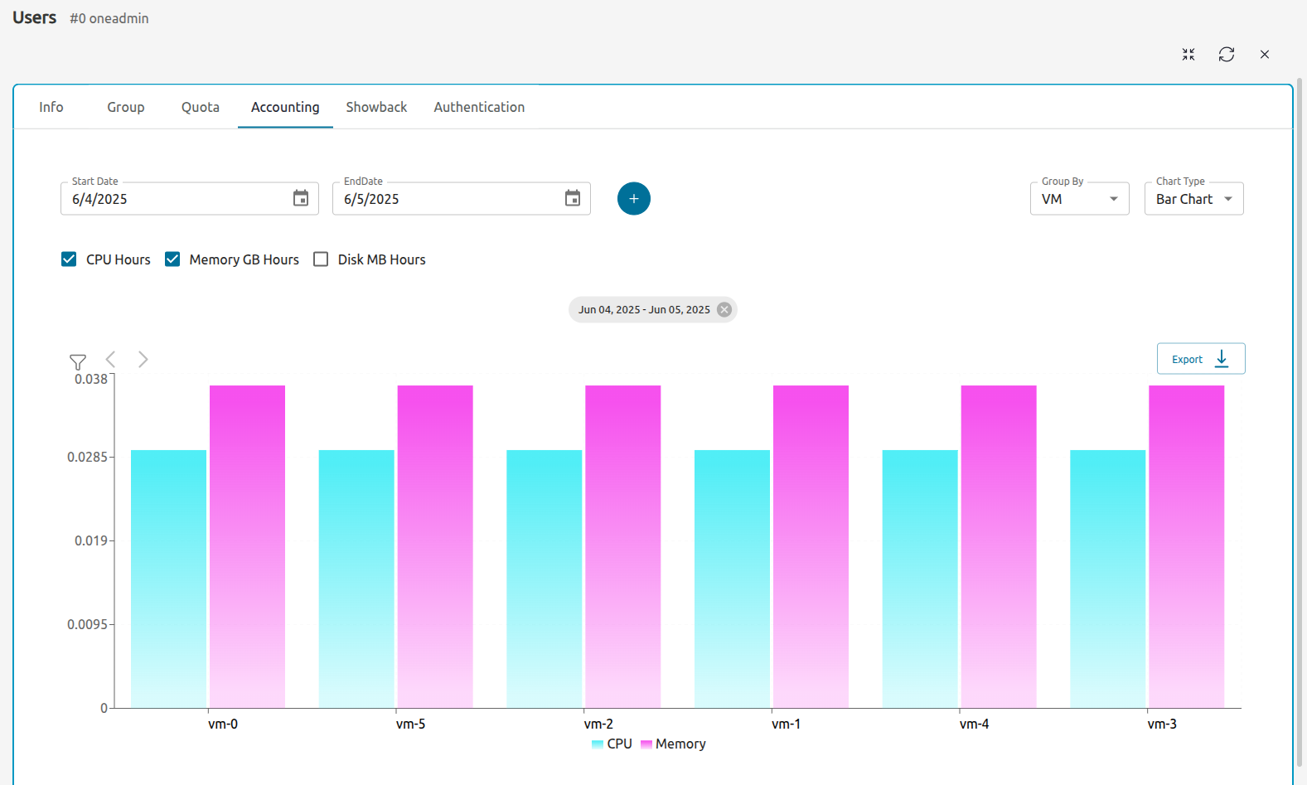This screenshot has width=1307, height=785.
Task: Uncheck the CPU Hours checkbox
Action: [70, 259]
